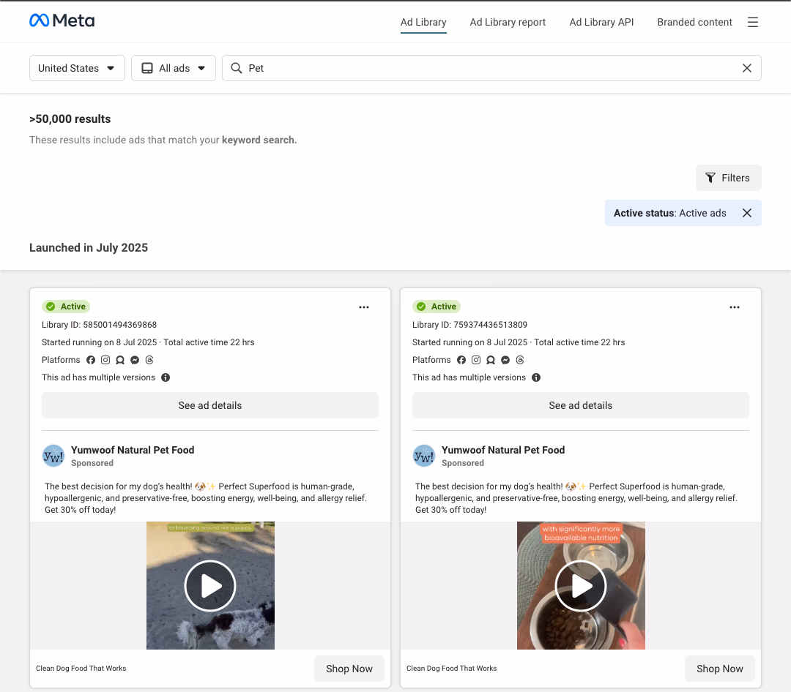See ad details for ad 759374436513809
The width and height of the screenshot is (791, 692).
click(581, 405)
